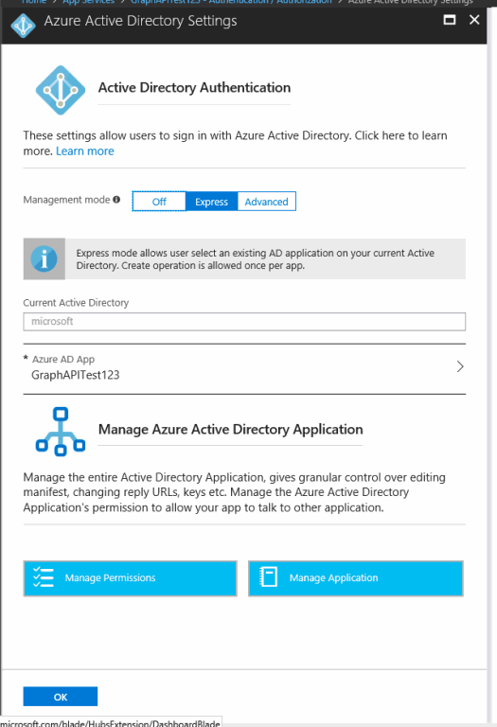Click the Azure Active Directory Settings title
Screen dimensions: 497x727
140,21
